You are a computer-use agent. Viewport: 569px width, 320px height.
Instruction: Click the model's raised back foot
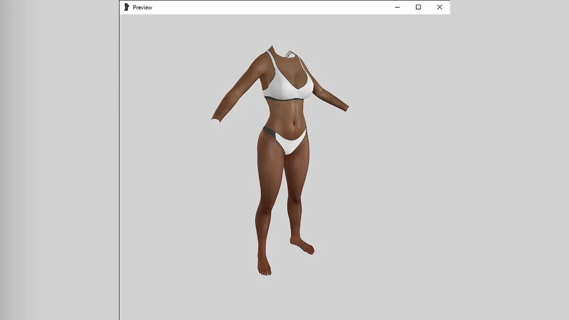303,246
